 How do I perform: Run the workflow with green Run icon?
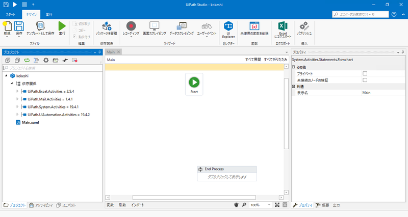tap(62, 26)
